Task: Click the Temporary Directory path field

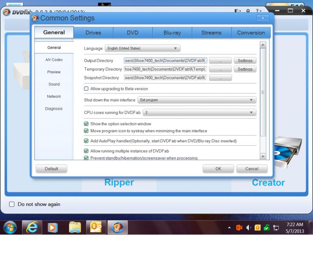Action: 165,69
